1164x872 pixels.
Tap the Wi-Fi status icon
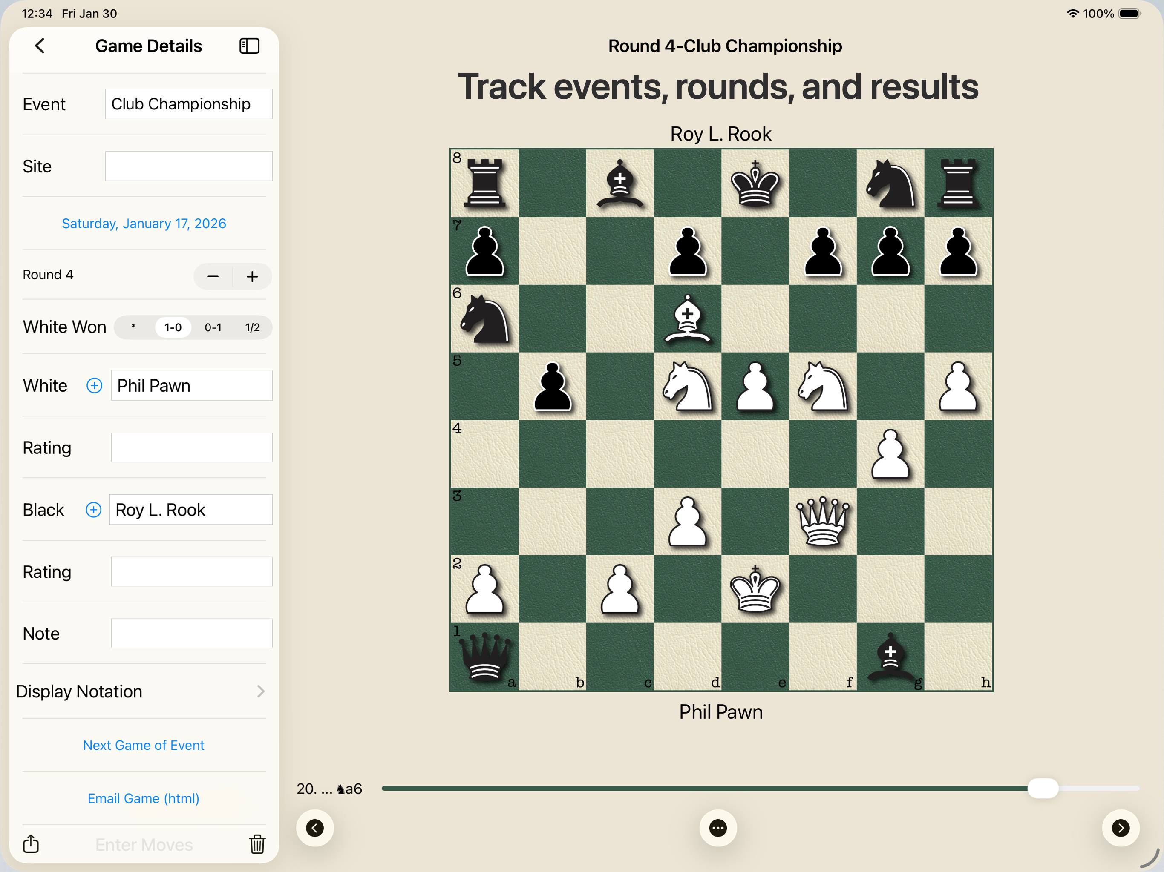coord(1072,14)
